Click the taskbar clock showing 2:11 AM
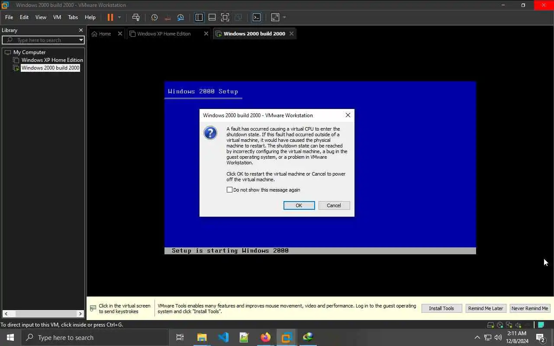 (x=517, y=337)
